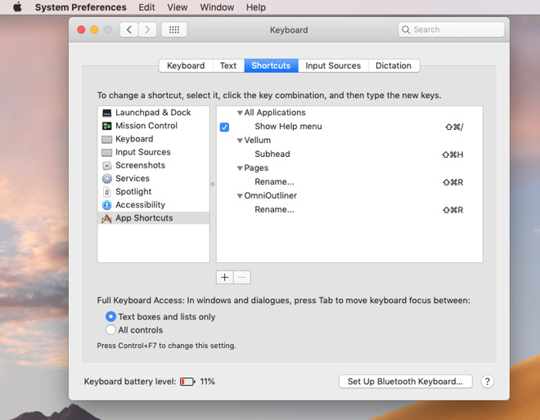Click the Launchpad & Dock icon

pos(106,113)
